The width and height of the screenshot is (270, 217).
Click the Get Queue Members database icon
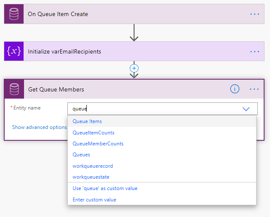point(14,89)
